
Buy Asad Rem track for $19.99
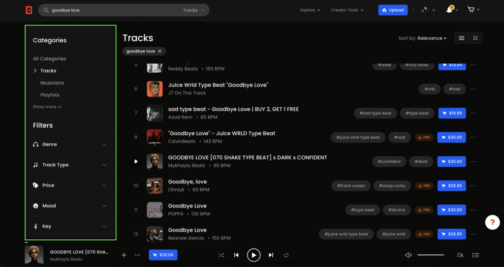pos(452,113)
